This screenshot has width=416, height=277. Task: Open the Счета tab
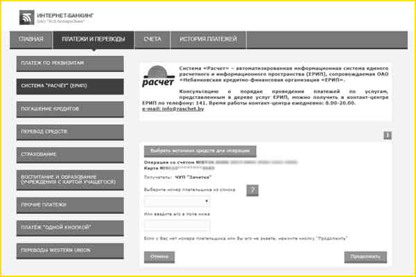(153, 40)
